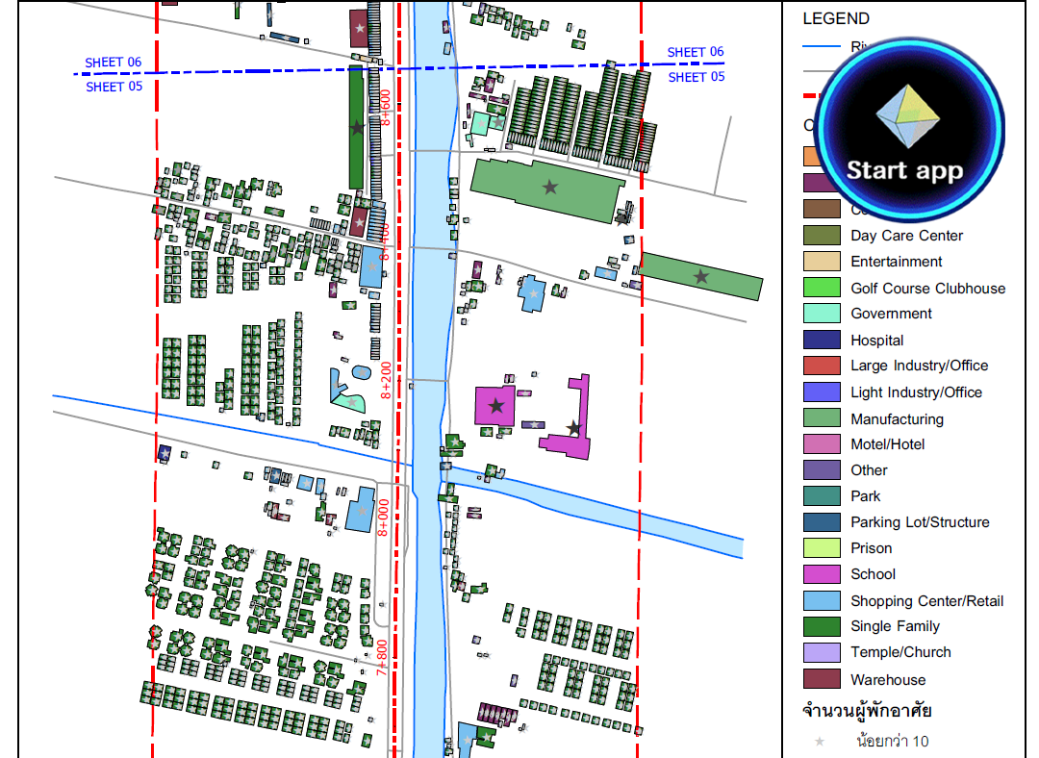This screenshot has width=1039, height=758.
Task: Click the star on the large manufacturing building
Action: point(550,187)
